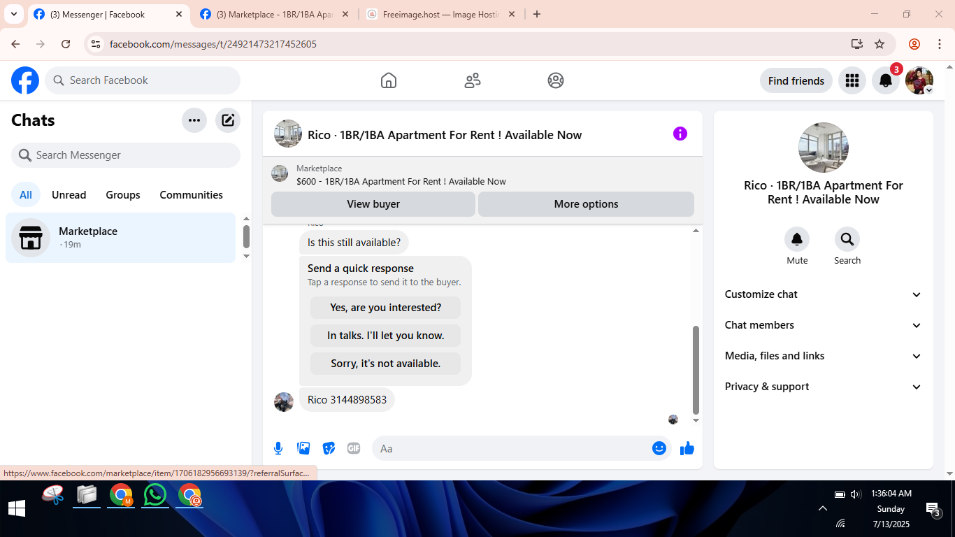Viewport: 955px width, 537px height.
Task: Open the emoji picker smiley icon
Action: pyautogui.click(x=659, y=448)
